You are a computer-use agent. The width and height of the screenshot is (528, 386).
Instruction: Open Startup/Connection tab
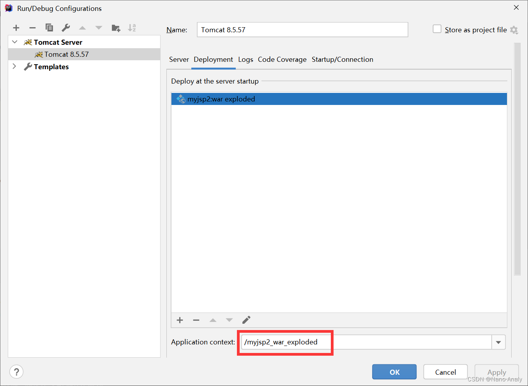pyautogui.click(x=343, y=59)
